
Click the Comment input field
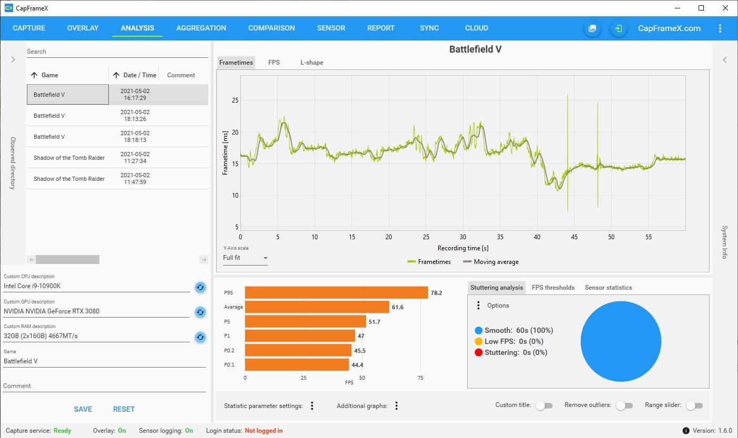104,386
